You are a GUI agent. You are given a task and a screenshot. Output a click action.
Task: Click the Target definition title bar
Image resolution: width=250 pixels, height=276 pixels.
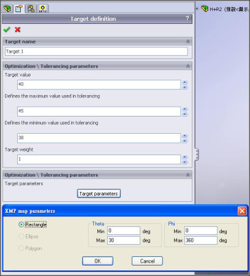tap(97, 19)
